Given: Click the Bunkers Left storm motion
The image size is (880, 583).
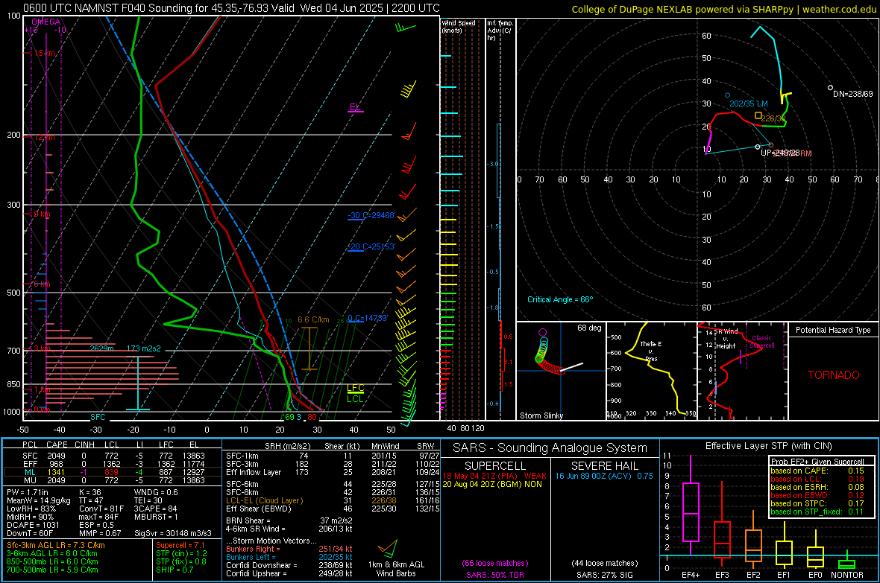Looking at the screenshot, I should [x=289, y=557].
